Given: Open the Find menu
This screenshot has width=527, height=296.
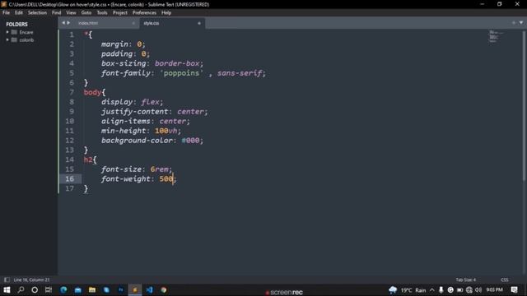Looking at the screenshot, I should (x=57, y=13).
